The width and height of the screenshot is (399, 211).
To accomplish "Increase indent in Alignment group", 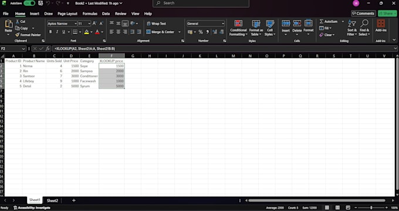I will [x=139, y=32].
